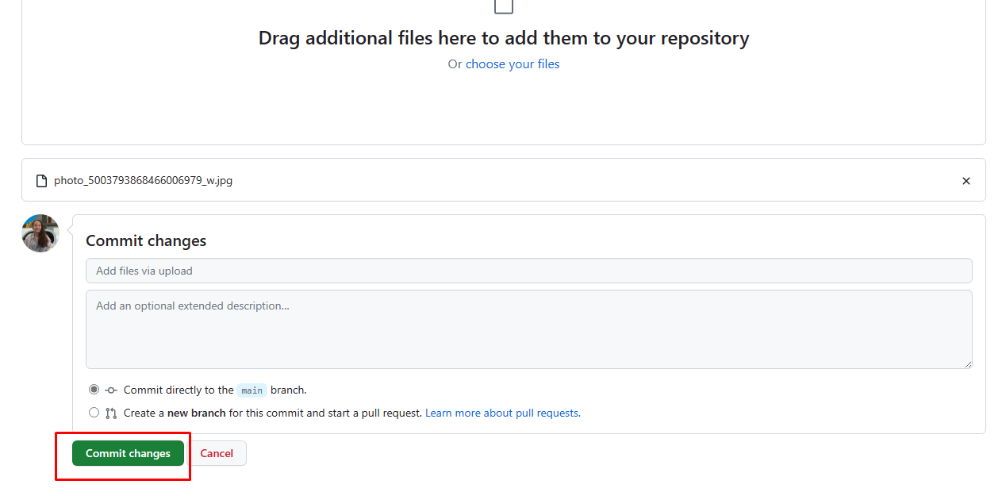Click the extended description textarea
Screen dimensions: 1006x496
pyautogui.click(x=528, y=329)
